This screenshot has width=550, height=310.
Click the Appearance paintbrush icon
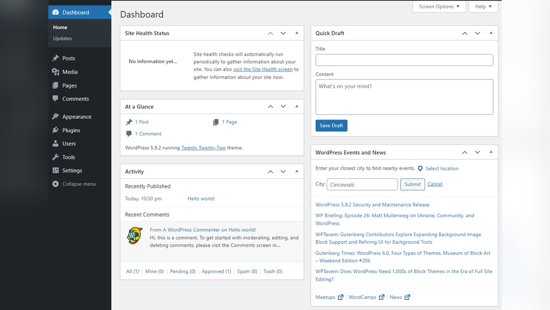point(56,117)
